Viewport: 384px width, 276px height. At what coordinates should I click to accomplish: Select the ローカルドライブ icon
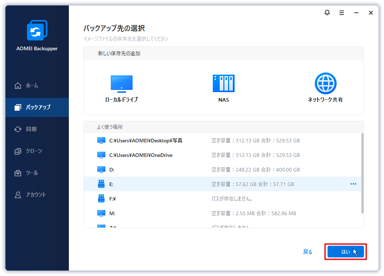point(121,84)
